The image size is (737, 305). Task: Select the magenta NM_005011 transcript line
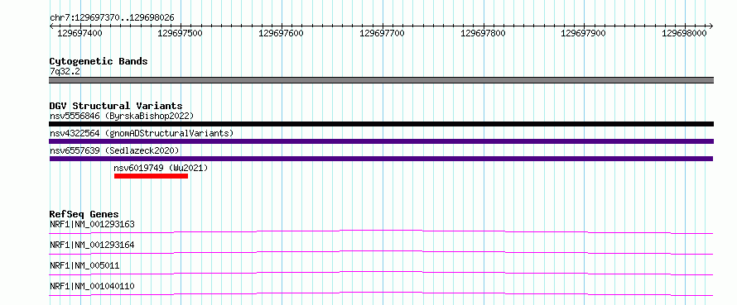[x=381, y=273]
